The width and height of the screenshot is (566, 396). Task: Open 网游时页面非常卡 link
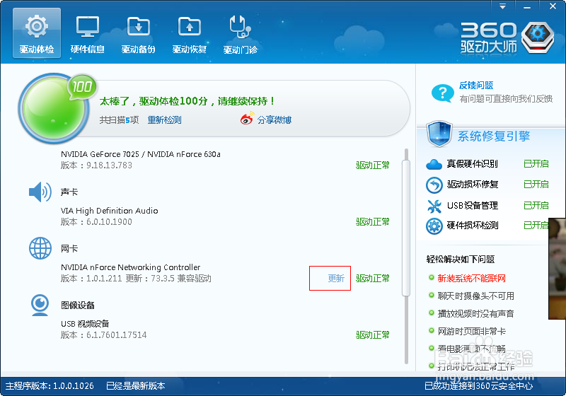pos(471,332)
